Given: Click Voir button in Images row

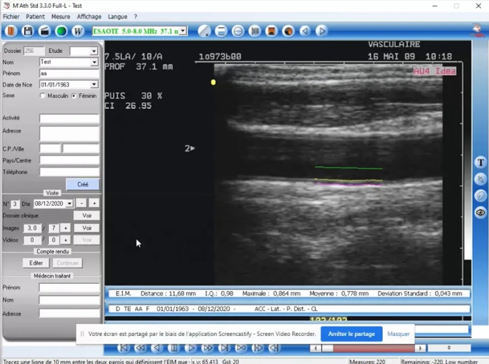Looking at the screenshot, I should (87, 228).
